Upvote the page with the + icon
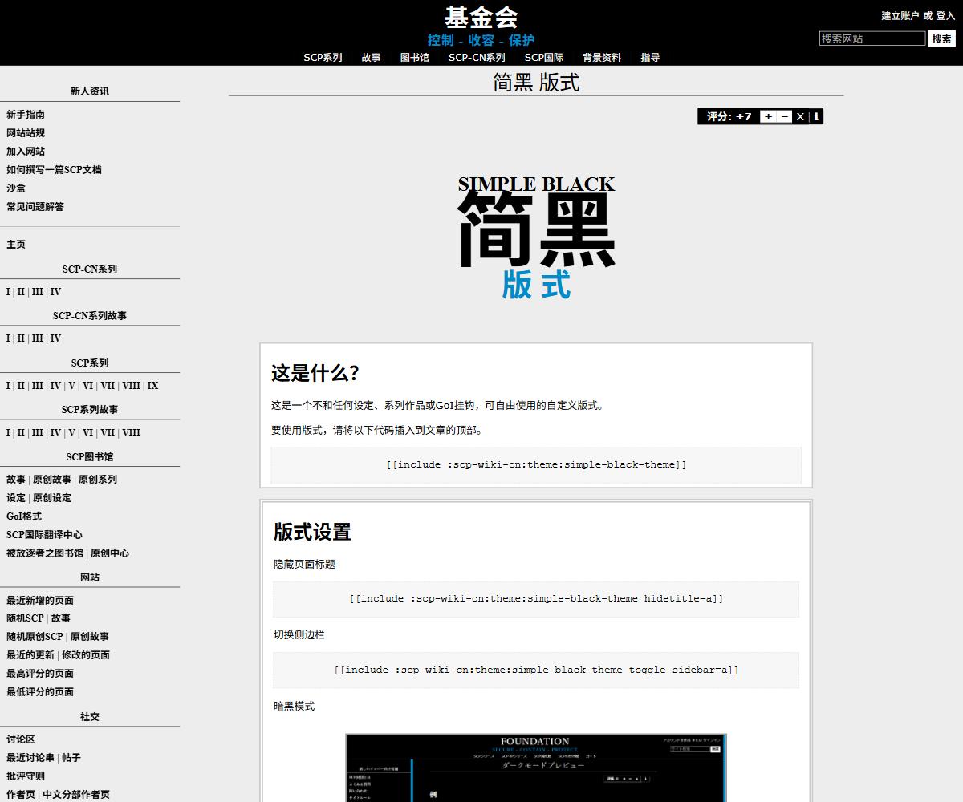Viewport: 963px width, 802px height. 768,116
